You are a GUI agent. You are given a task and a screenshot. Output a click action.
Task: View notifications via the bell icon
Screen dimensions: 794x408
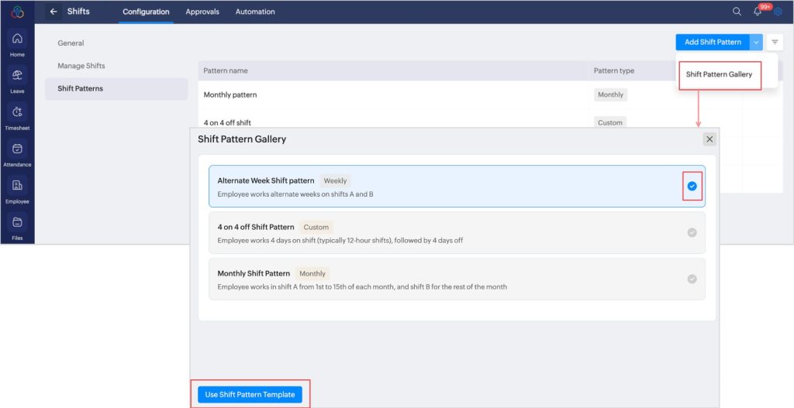758,12
